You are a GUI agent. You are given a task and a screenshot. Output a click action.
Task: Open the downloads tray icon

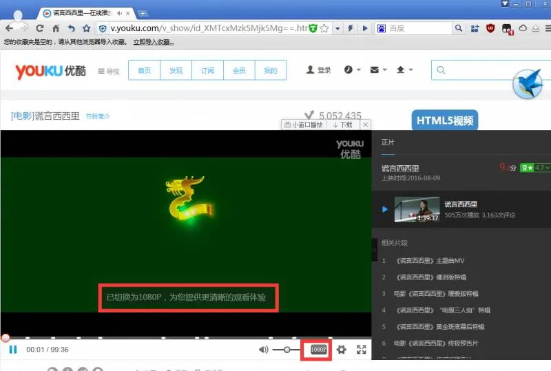coord(536,28)
